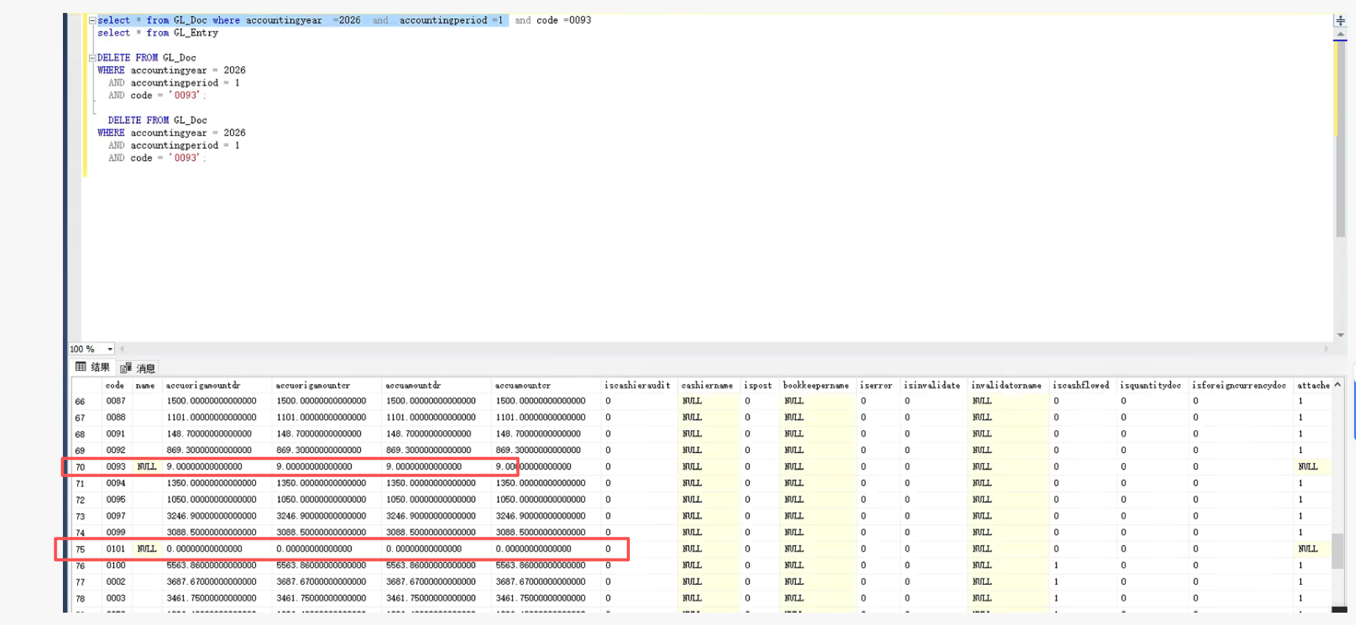Click the NULL name cell for code 0093
The width and height of the screenshot is (1356, 625).
(146, 467)
